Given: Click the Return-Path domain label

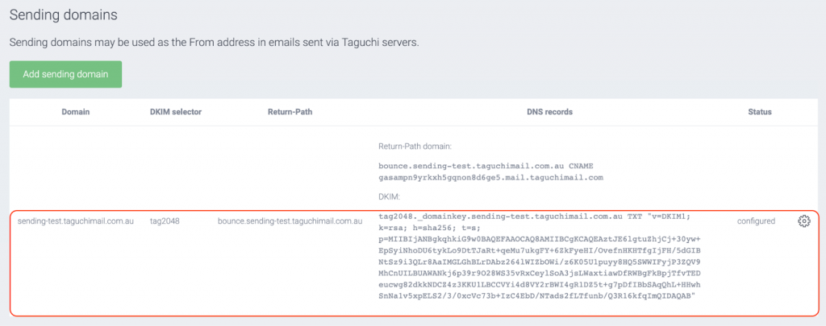Looking at the screenshot, I should [x=415, y=146].
